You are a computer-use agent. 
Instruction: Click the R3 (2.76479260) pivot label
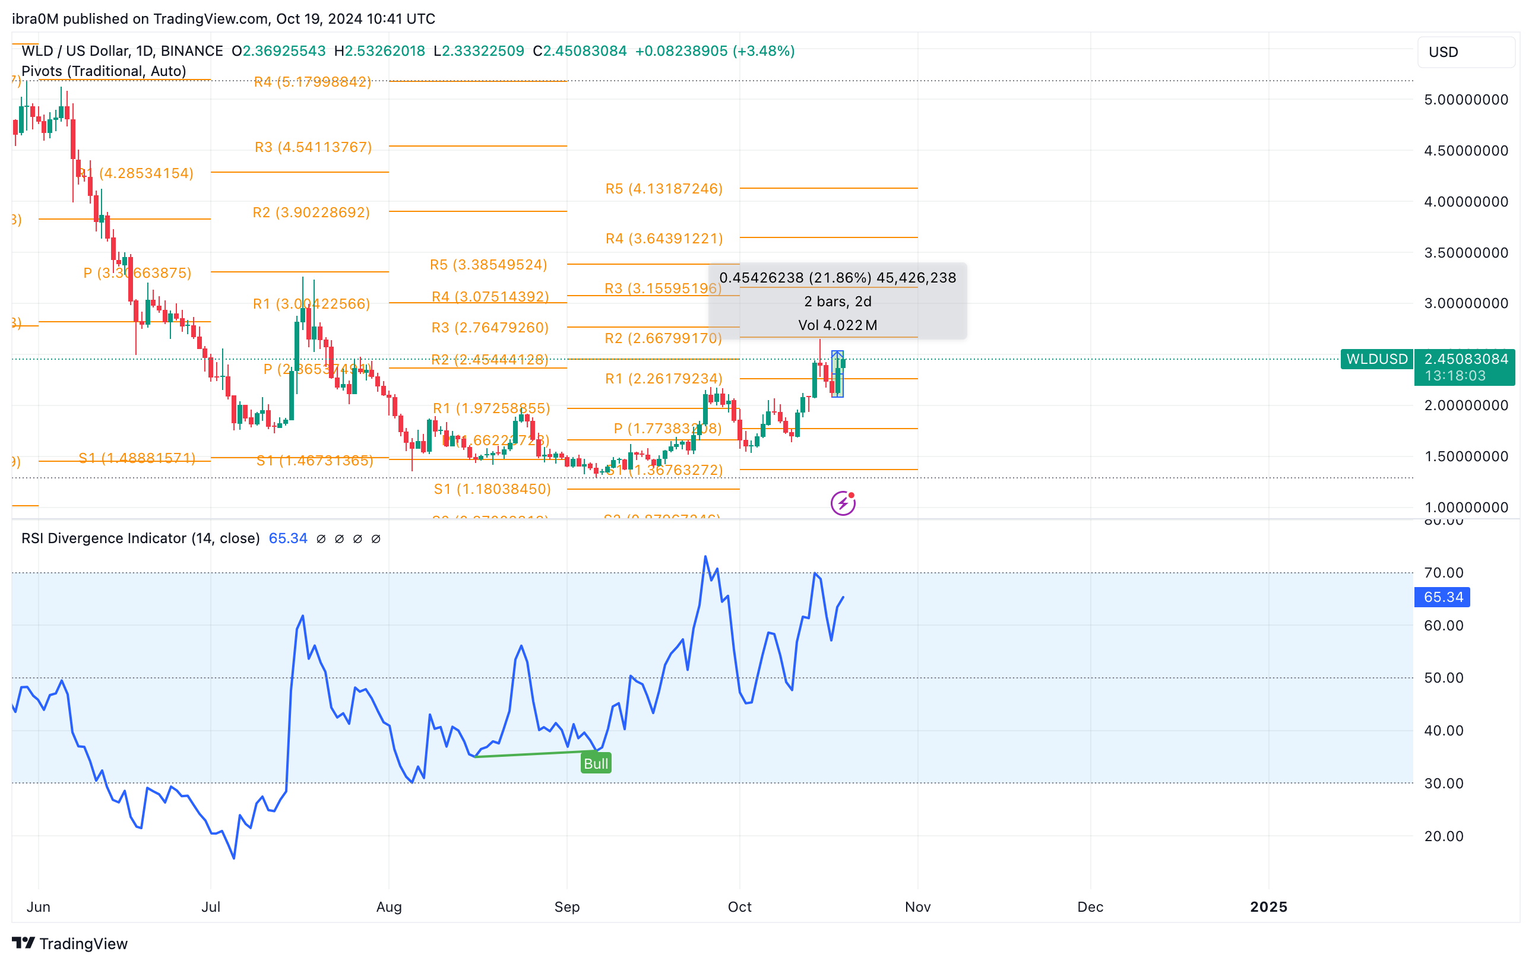[x=490, y=327]
